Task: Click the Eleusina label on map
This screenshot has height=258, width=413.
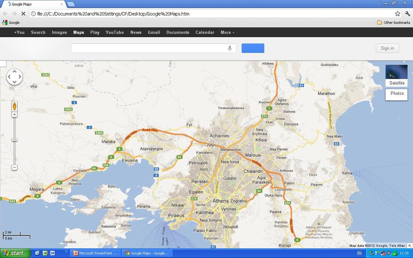Action: pos(129,160)
